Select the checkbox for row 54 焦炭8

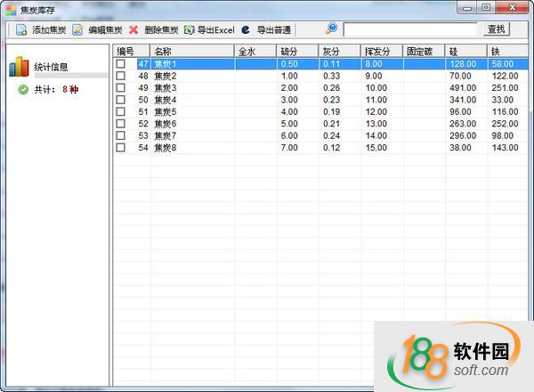pyautogui.click(x=121, y=148)
